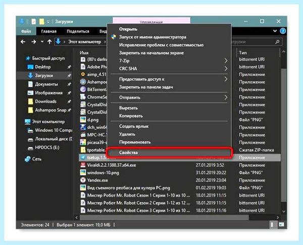Open the Файл ribbon tab
This screenshot has height=245, width=303.
26,31
